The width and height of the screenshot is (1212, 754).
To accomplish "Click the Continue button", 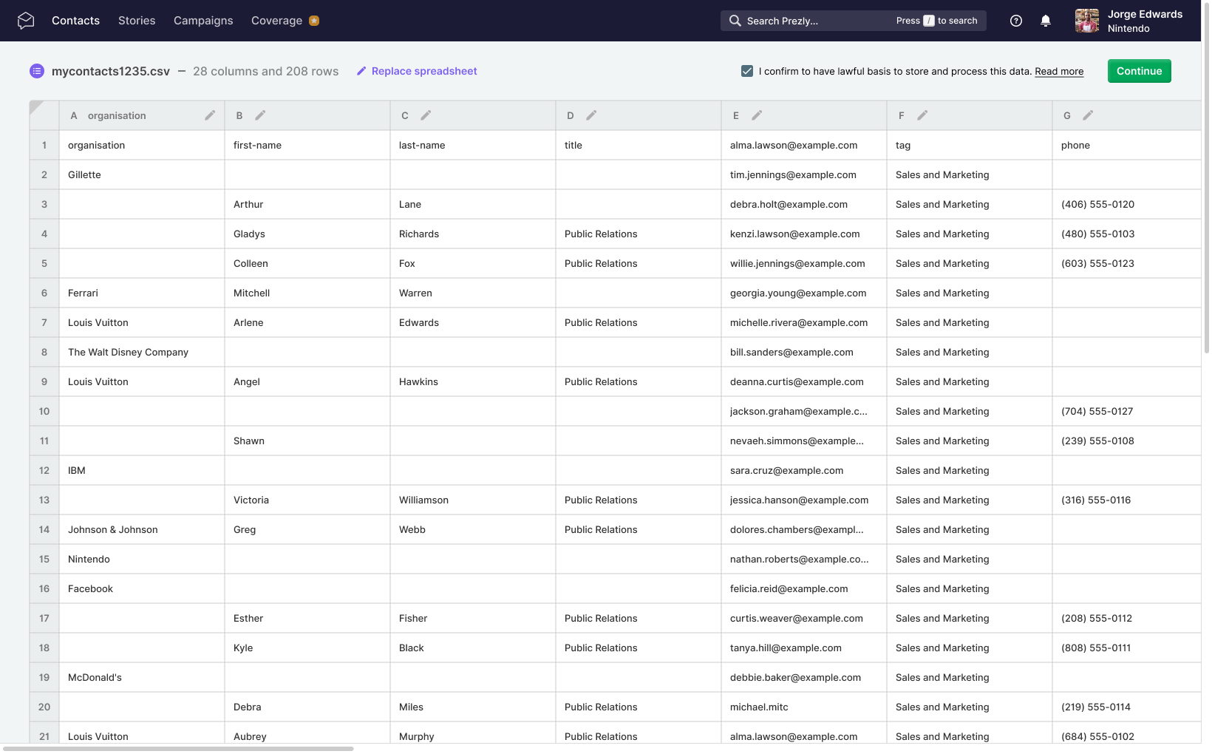I will tap(1139, 71).
